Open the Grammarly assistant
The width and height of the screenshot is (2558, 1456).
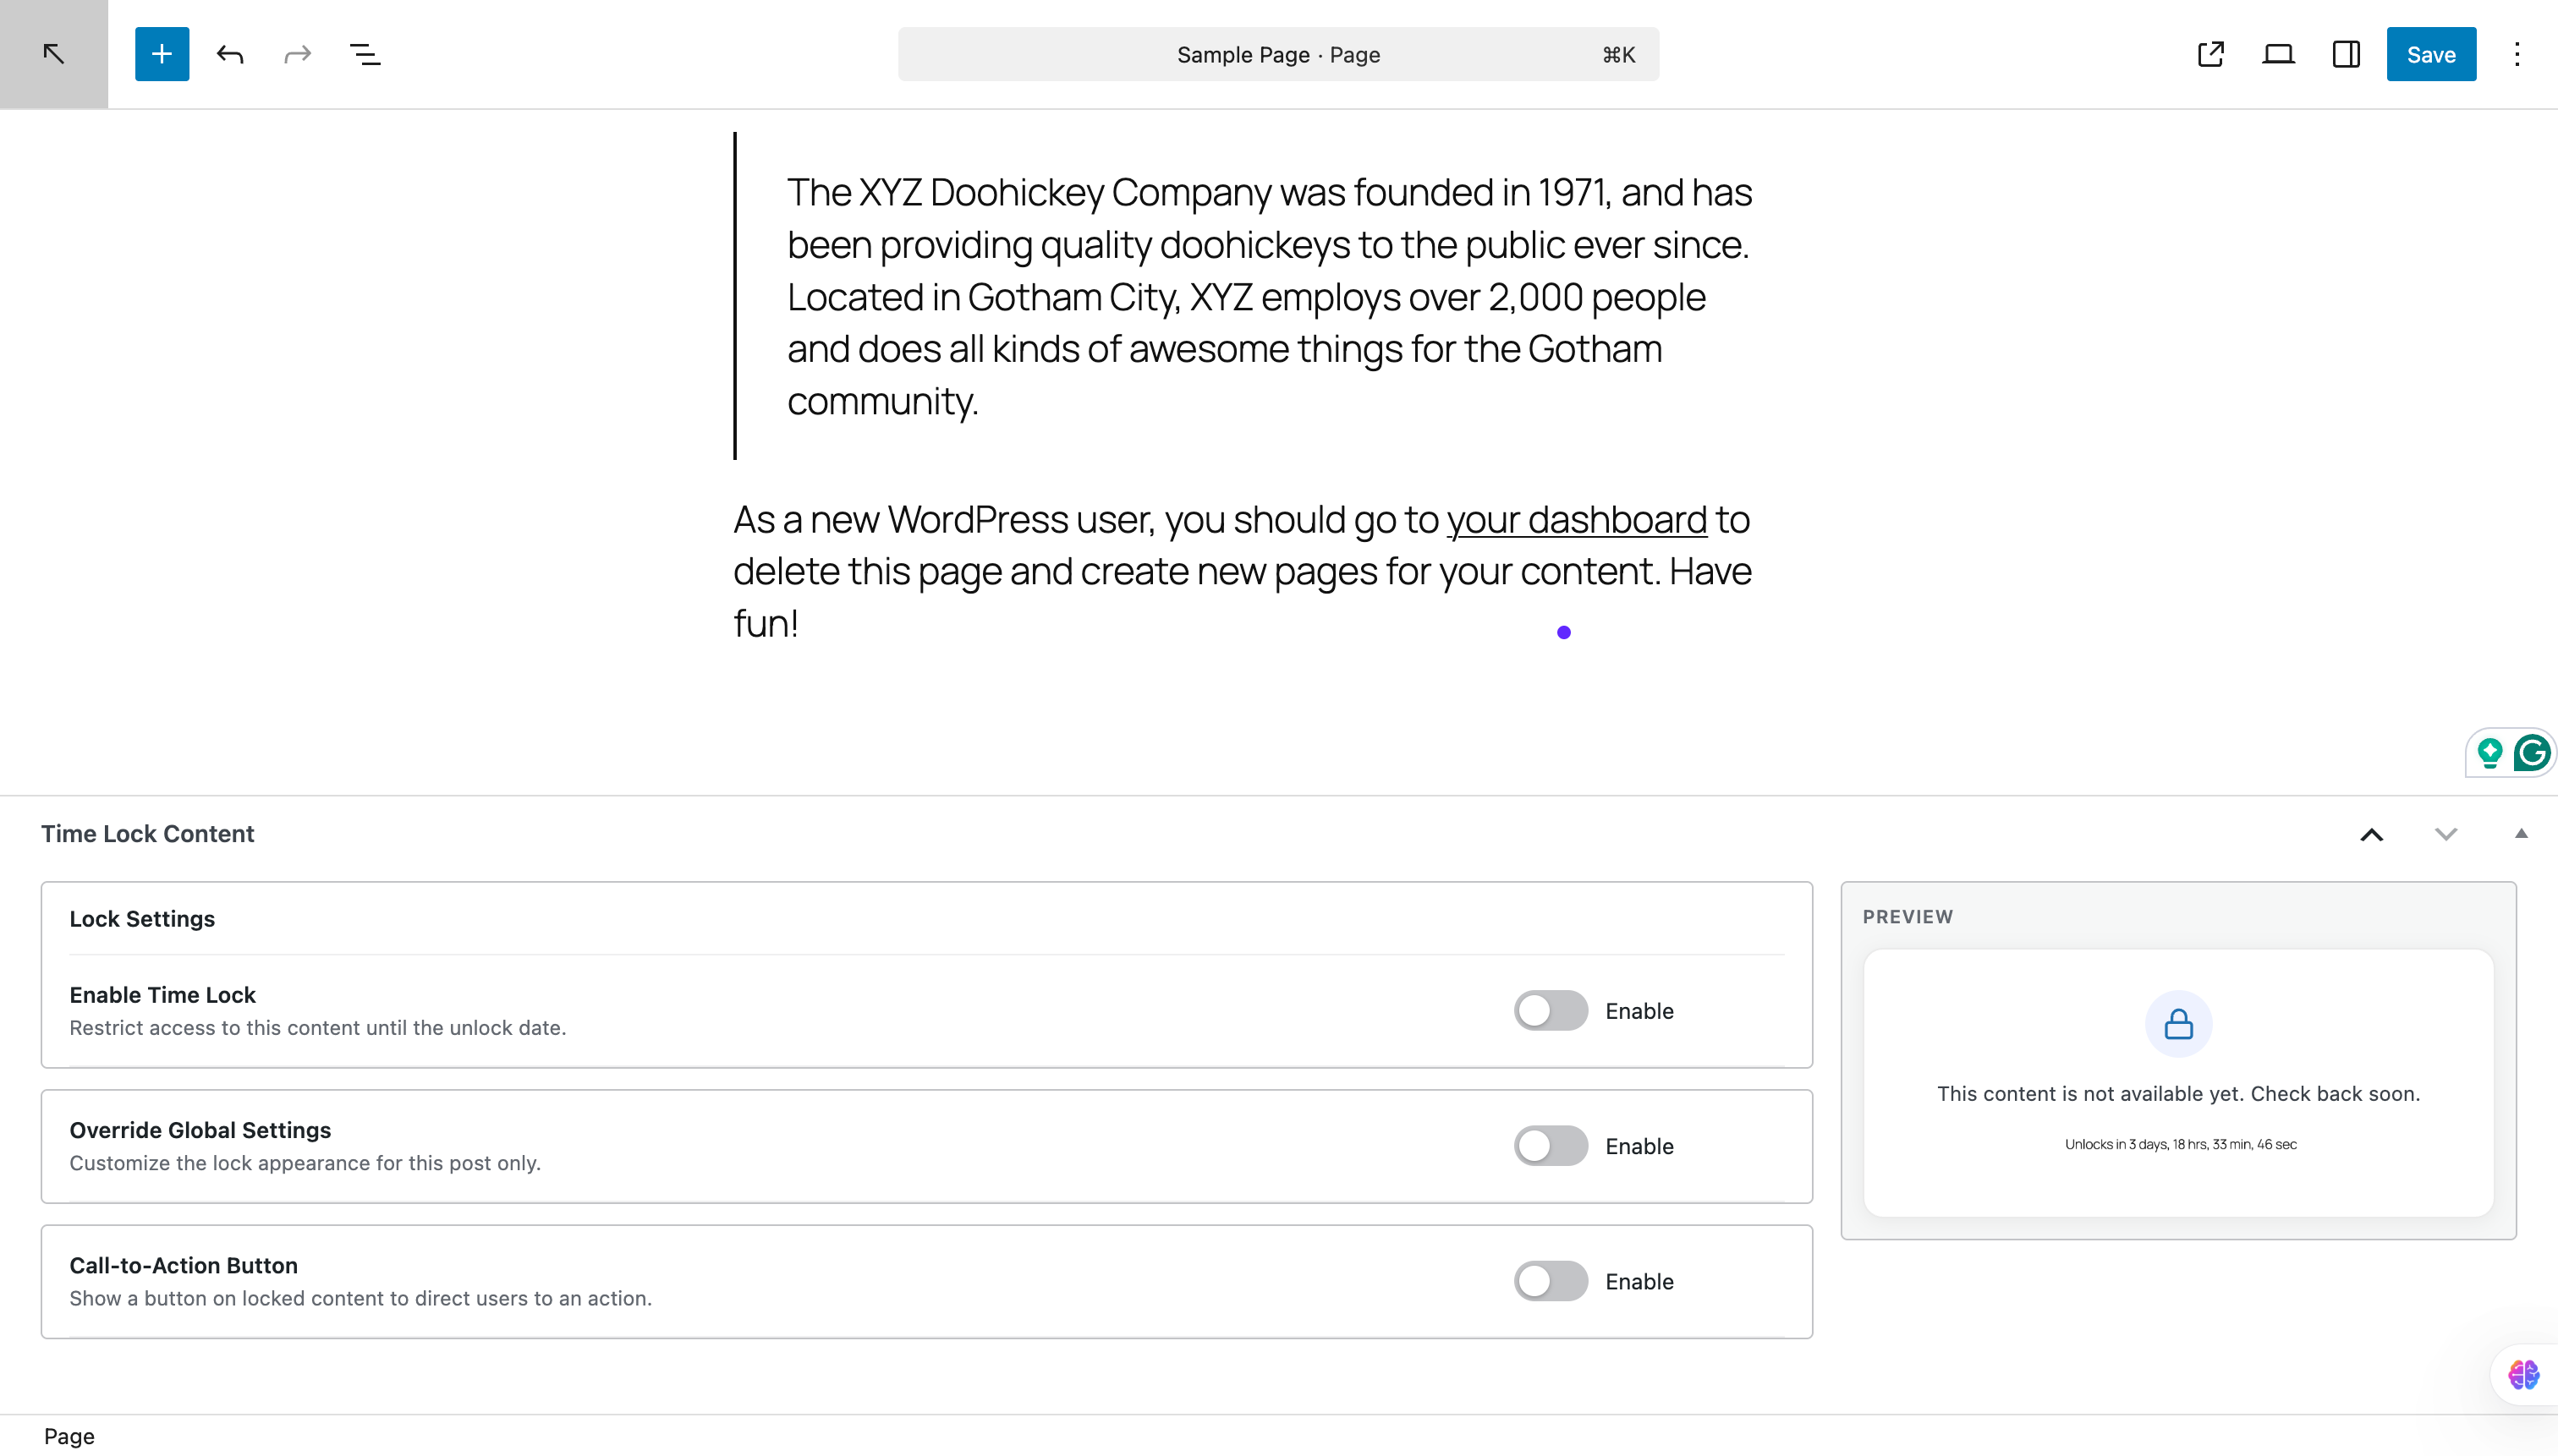pyautogui.click(x=2532, y=752)
